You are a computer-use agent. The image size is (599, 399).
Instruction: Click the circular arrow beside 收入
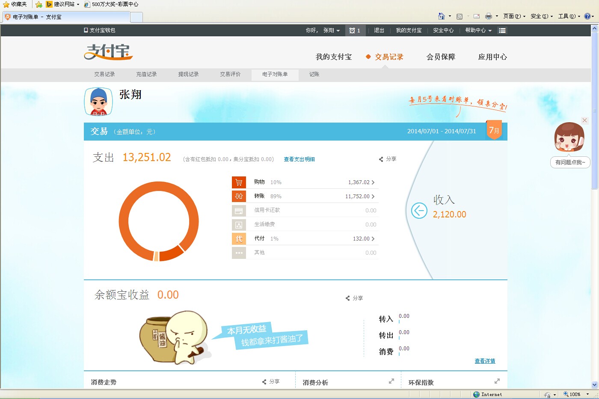[419, 211]
